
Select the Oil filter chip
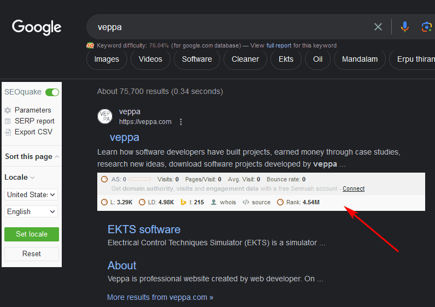[318, 60]
